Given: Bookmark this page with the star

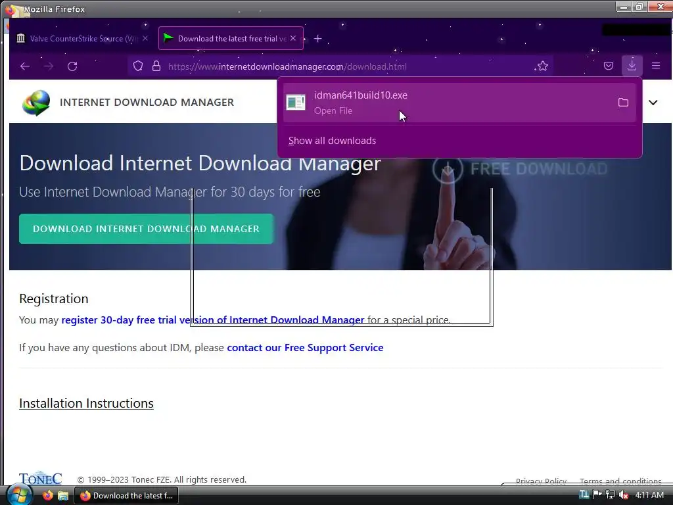Looking at the screenshot, I should pyautogui.click(x=542, y=66).
